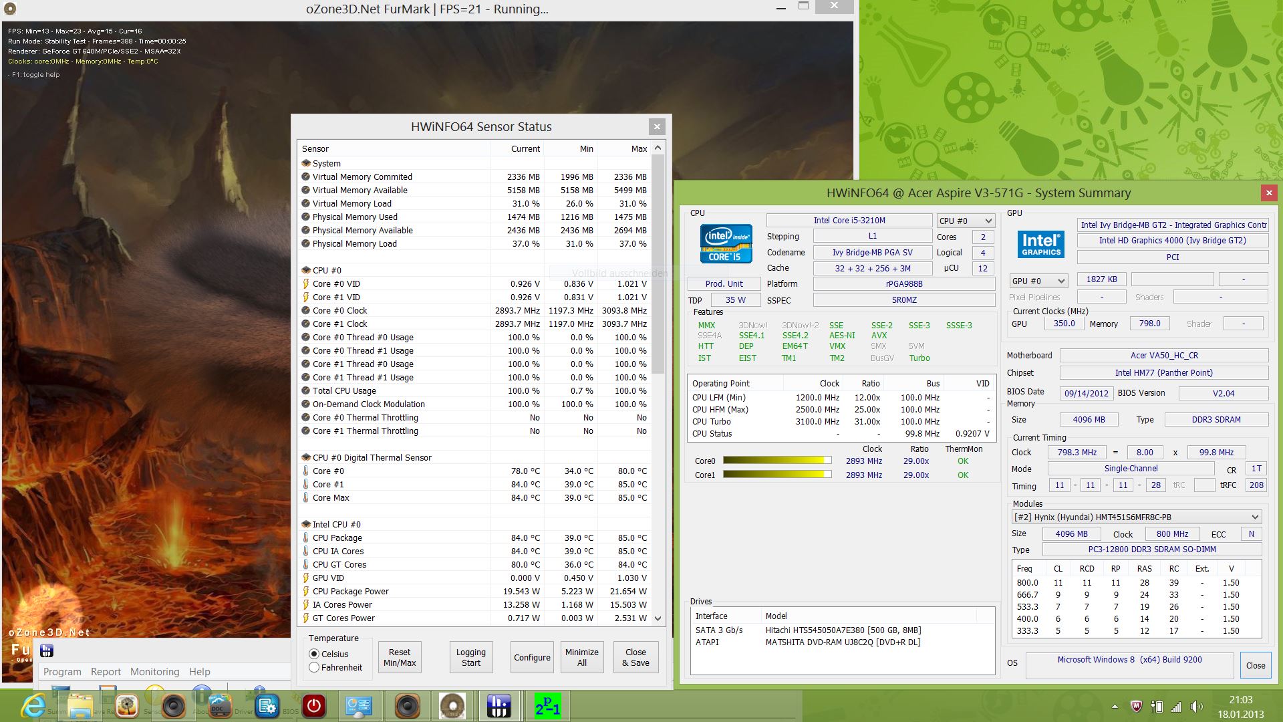Viewport: 1283px width, 722px height.
Task: Click the Close & Save button
Action: pos(635,657)
